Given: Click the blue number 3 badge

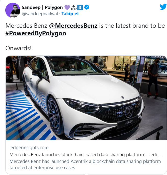Looking at the screenshot, I should click(80, 7).
